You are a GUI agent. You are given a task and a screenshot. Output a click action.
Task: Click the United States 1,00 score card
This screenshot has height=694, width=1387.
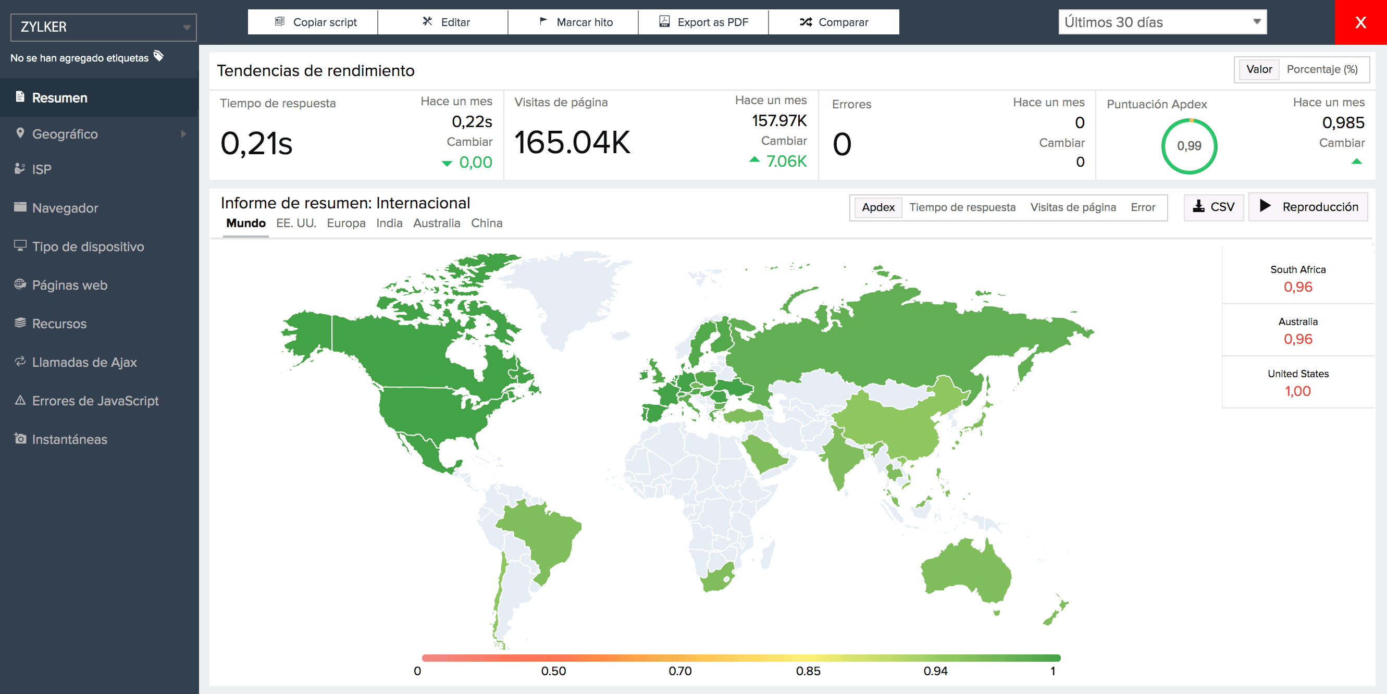pos(1297,382)
